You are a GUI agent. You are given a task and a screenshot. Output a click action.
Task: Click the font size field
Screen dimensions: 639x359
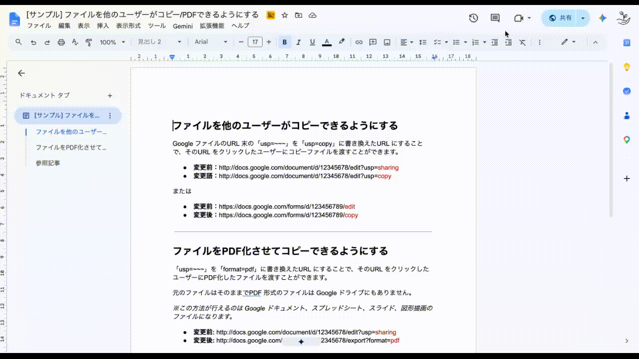255,42
